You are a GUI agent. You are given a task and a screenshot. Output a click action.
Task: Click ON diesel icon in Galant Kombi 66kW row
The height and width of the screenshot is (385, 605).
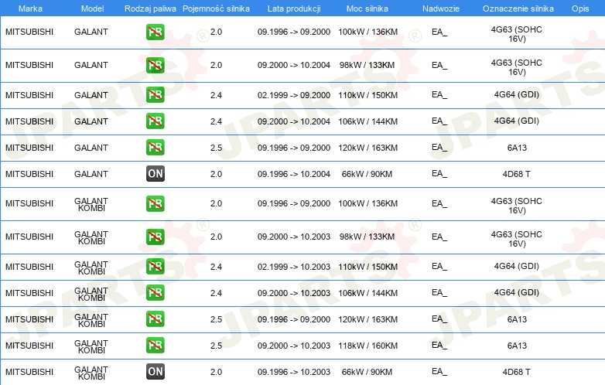[155, 372]
